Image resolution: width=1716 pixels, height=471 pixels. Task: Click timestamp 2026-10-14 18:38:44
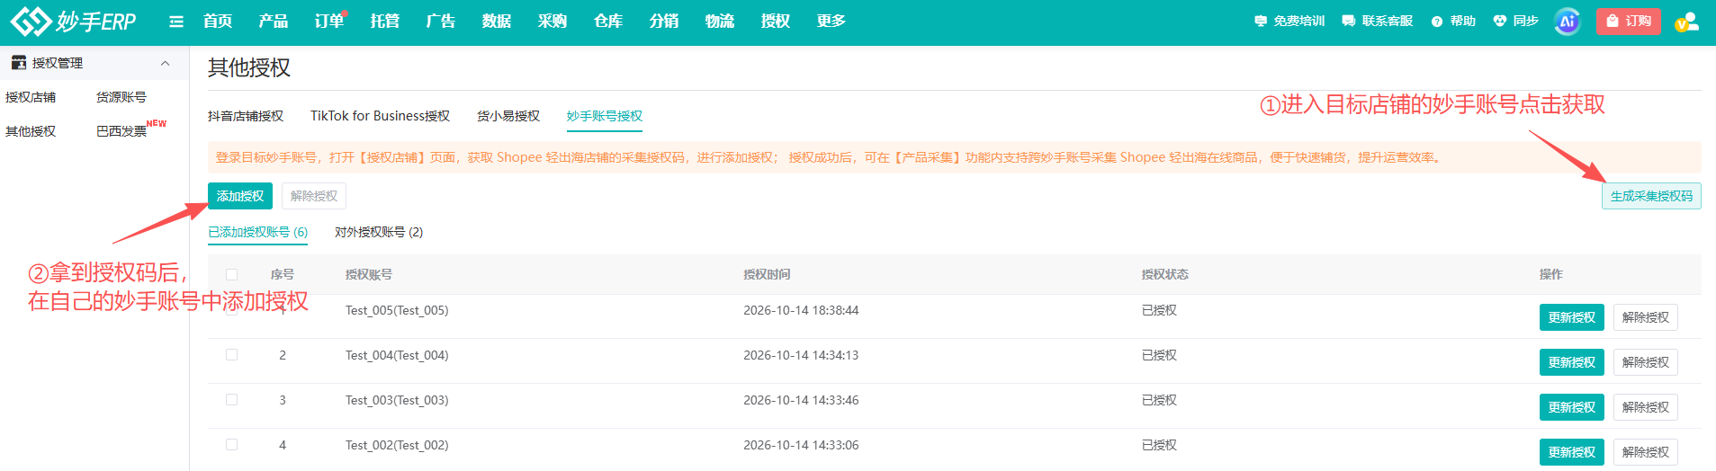tap(801, 310)
